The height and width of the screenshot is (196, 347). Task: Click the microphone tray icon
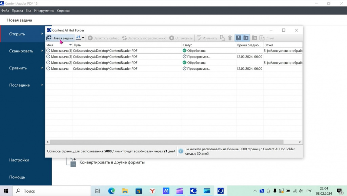[x=274, y=191]
